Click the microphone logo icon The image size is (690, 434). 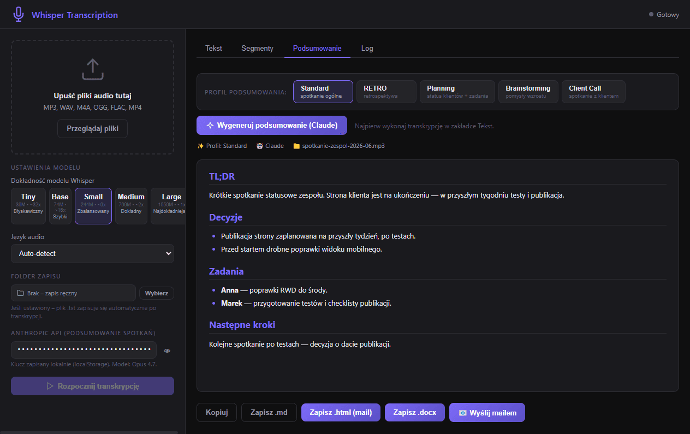point(19,14)
